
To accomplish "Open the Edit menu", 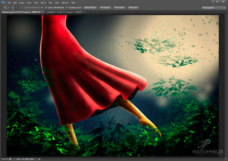I will 15,3.
